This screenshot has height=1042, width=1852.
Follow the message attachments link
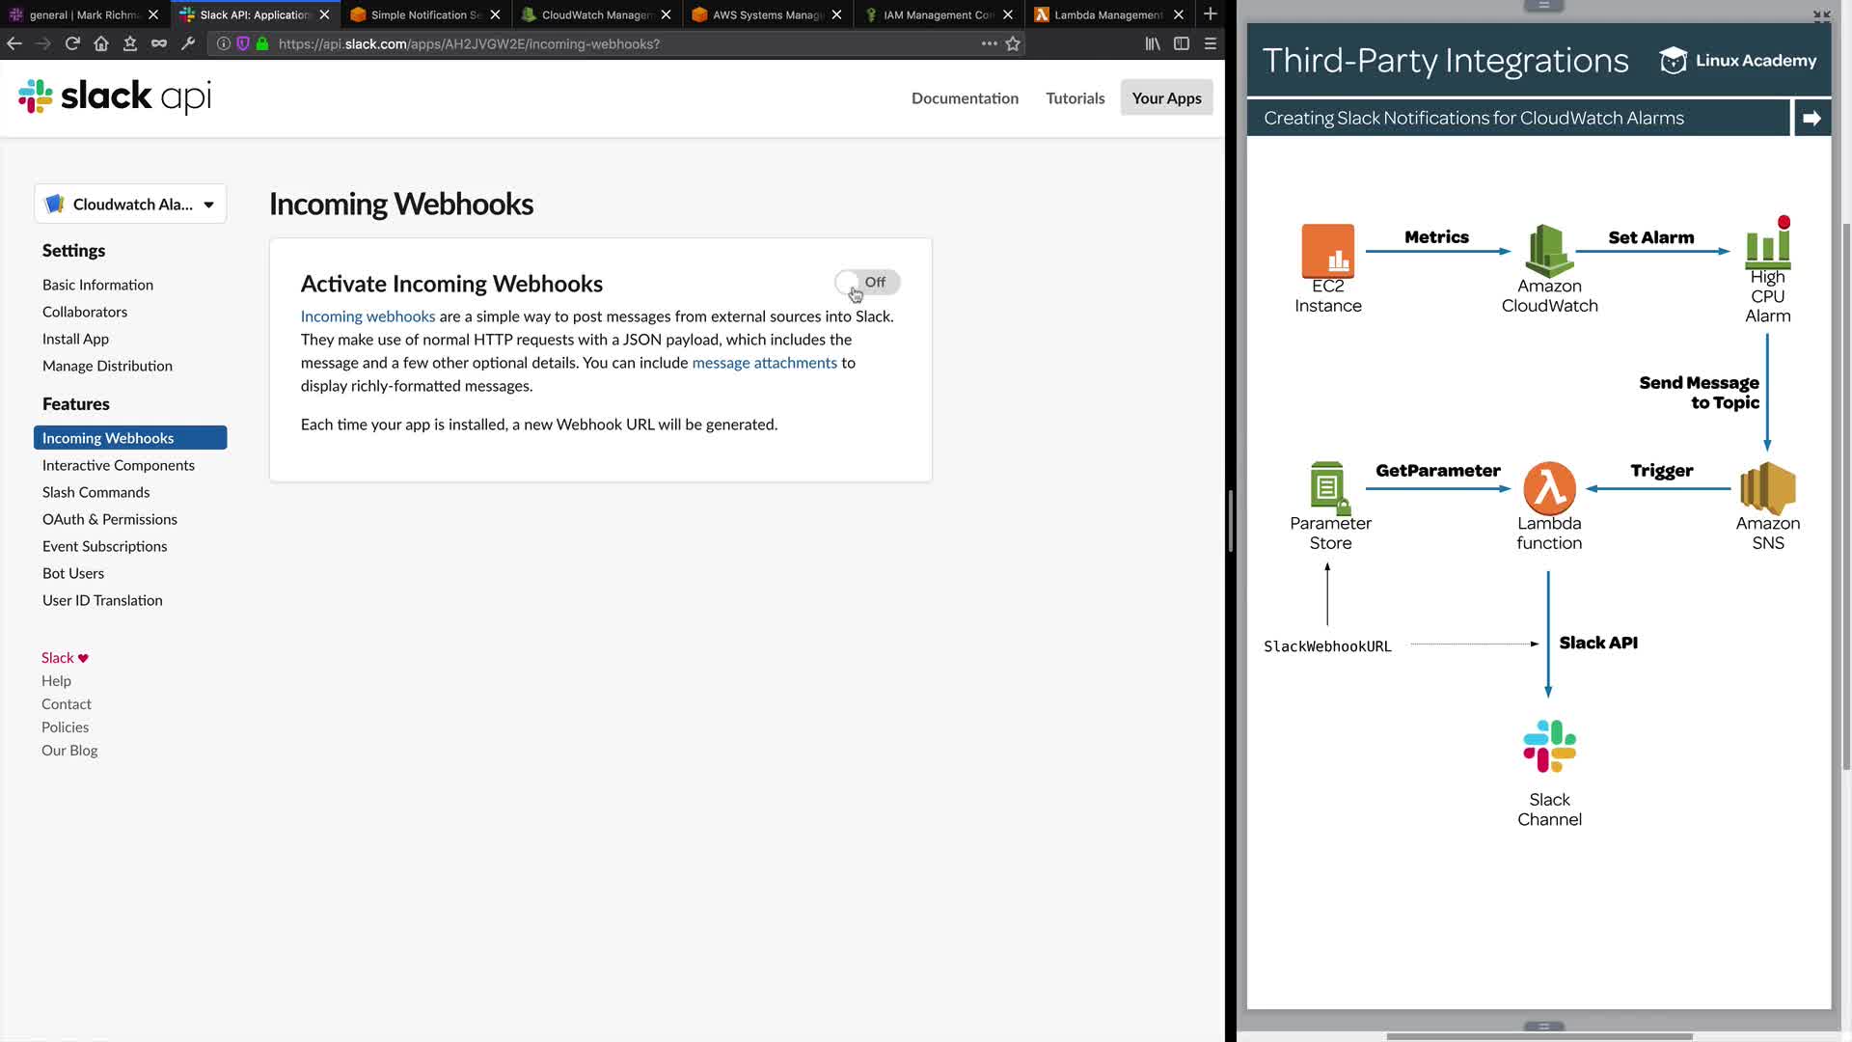pos(764,363)
